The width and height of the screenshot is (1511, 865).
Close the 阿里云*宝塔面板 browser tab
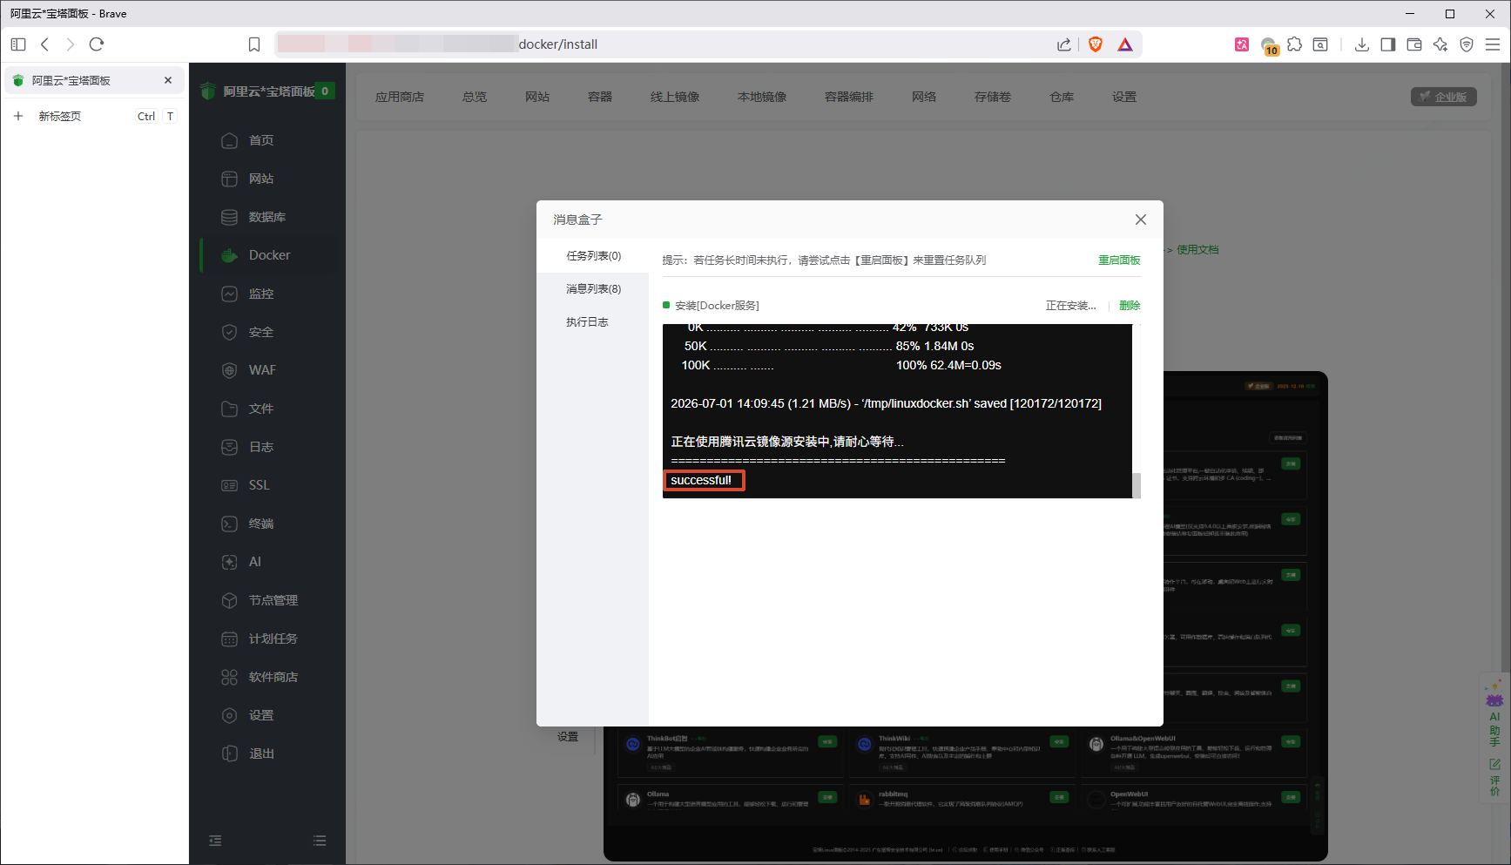point(168,80)
